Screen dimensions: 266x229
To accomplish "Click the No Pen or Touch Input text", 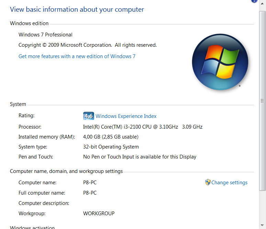I will 140,157.
